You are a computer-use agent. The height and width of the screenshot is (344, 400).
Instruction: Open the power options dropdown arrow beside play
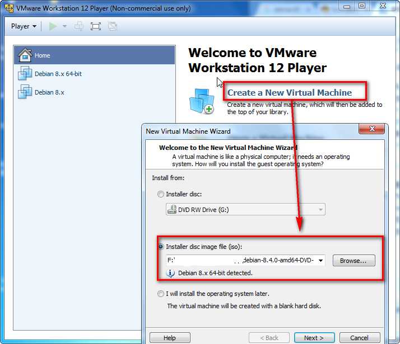[x=64, y=26]
